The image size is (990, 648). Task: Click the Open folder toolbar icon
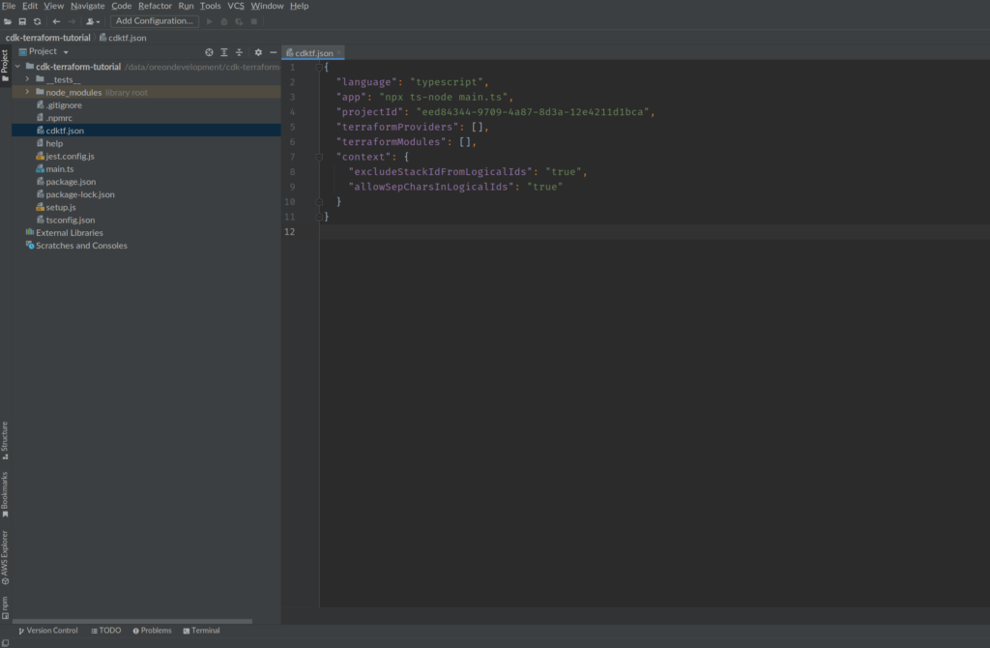coord(8,21)
